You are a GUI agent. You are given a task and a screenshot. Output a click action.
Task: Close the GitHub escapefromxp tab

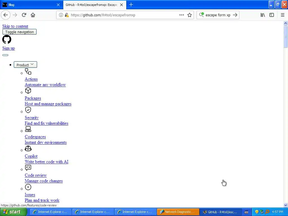tap(121, 5)
